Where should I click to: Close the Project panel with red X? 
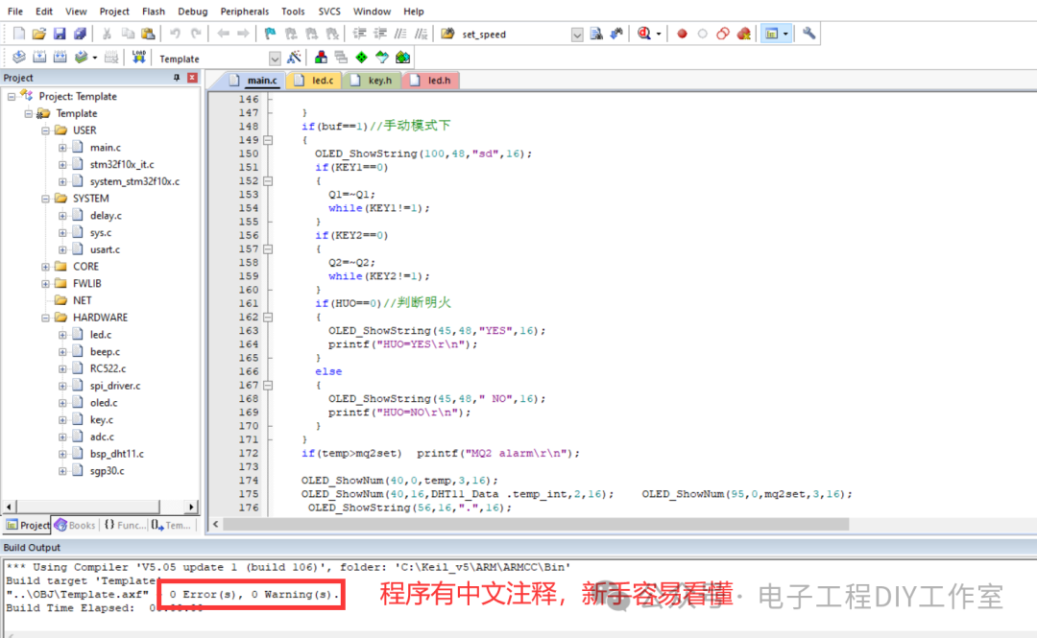[x=192, y=78]
